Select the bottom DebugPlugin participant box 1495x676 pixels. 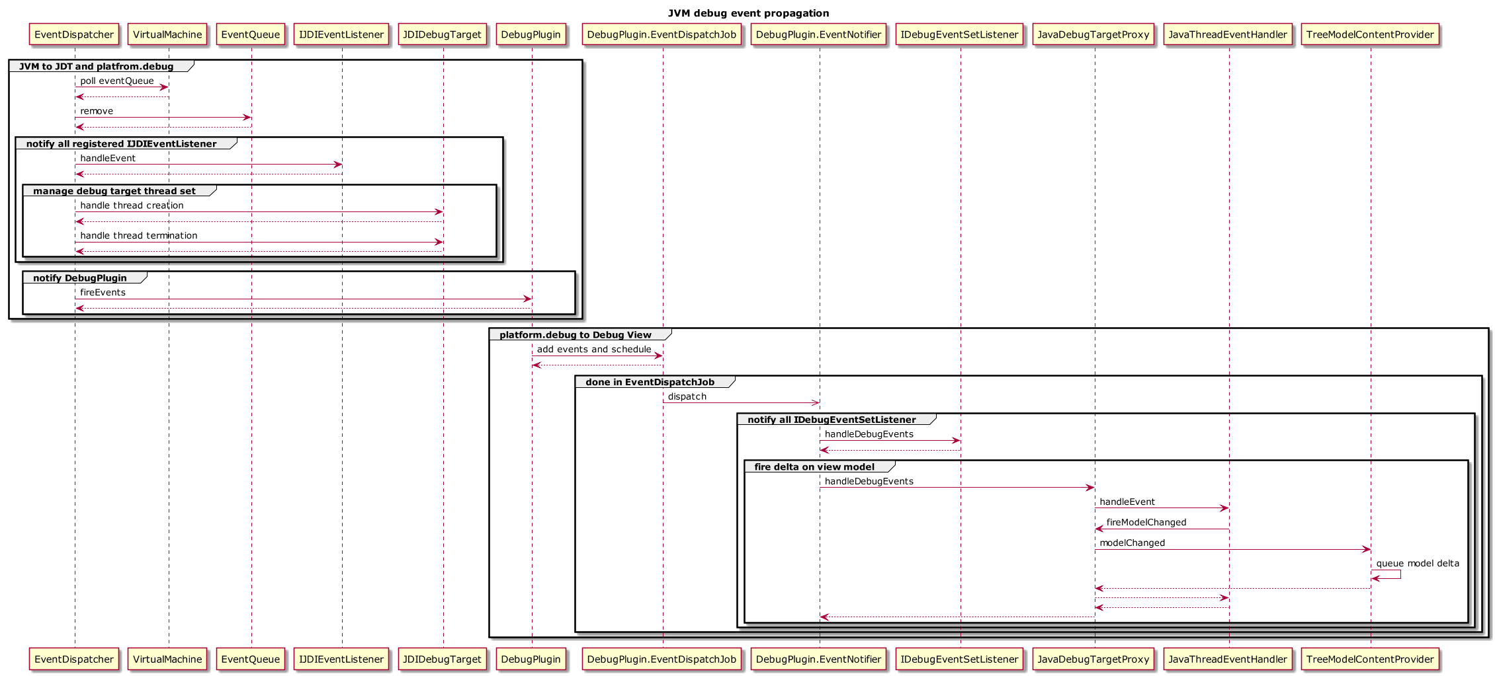[x=531, y=659]
